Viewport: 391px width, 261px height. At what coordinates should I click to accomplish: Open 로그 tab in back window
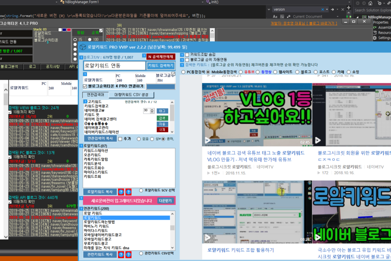[x=32, y=67]
